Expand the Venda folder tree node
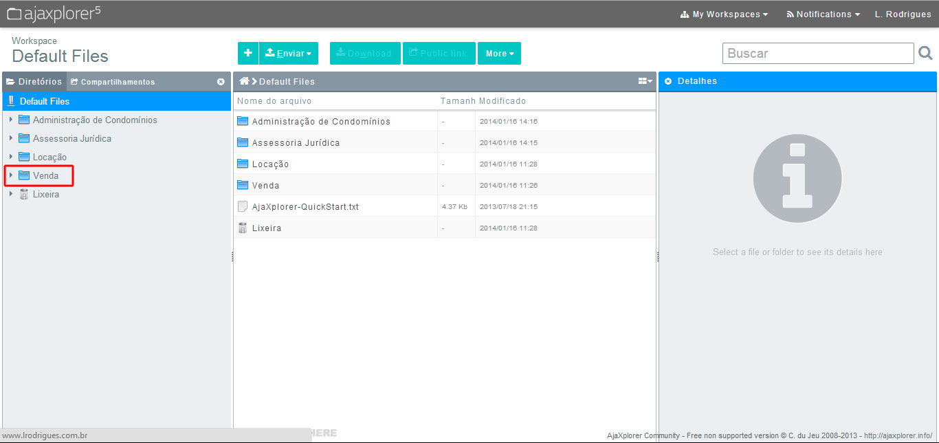The height and width of the screenshot is (443, 939). coord(11,175)
